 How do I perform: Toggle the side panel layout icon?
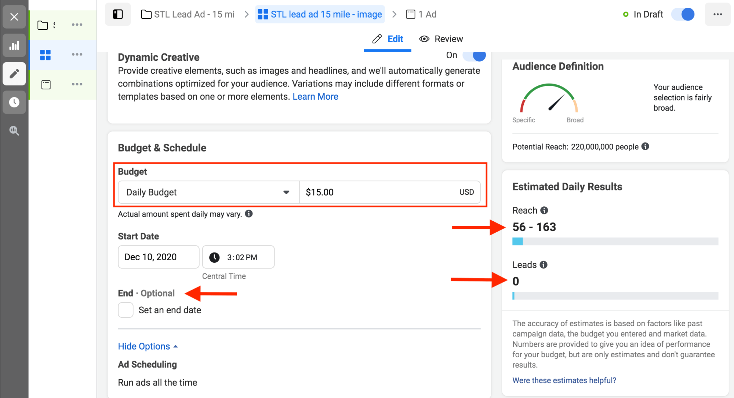pos(118,14)
